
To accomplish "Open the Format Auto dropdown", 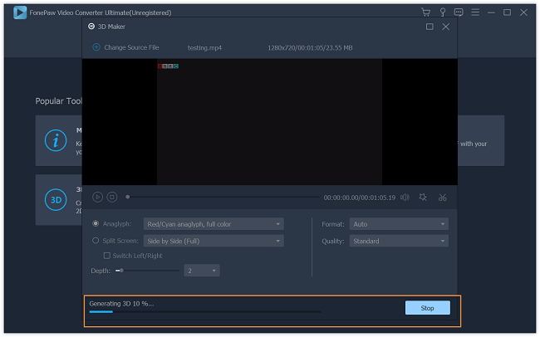I will (x=399, y=224).
